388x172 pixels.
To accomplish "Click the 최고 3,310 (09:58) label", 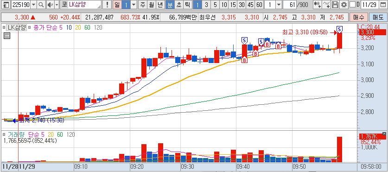I will pos(305,32).
